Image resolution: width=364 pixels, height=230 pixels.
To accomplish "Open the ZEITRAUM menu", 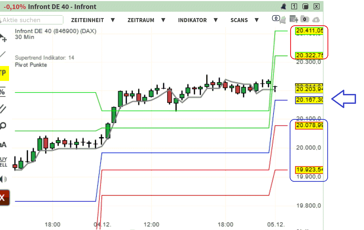I will tap(141, 20).
